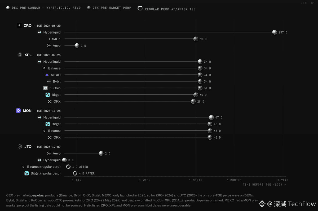Viewport: 318px width, 211px height.
Task: Click JTO Hyperliquid 0 D marker
Action: click(64, 160)
